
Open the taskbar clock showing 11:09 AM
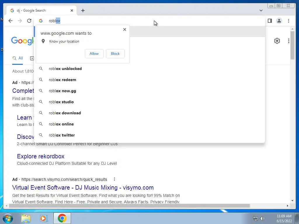[284, 218]
